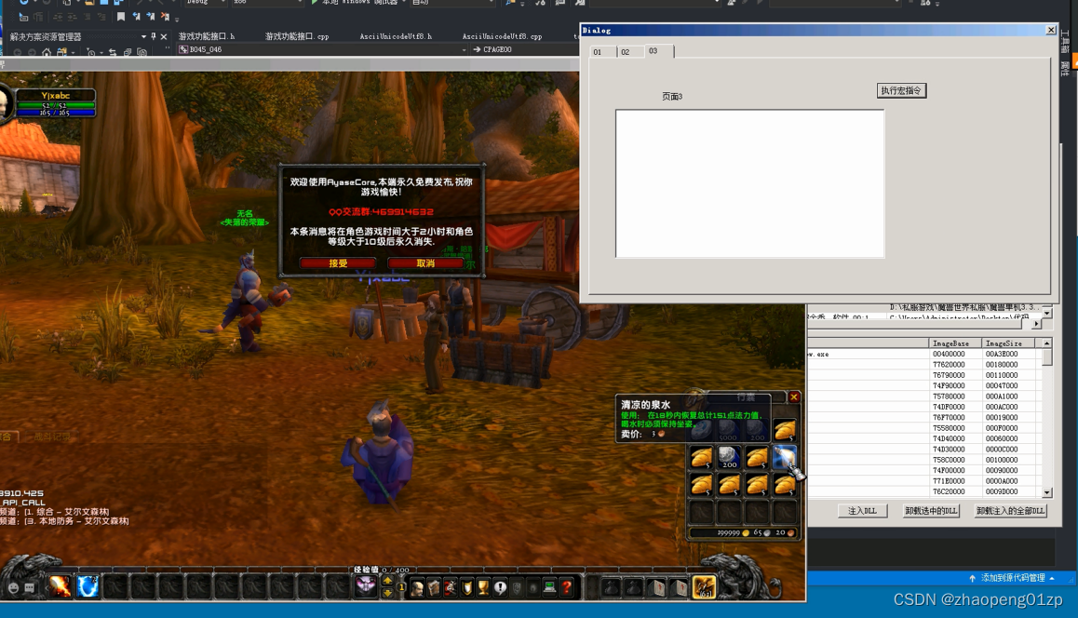
Task: Click the ImageBase column header
Action: (955, 343)
